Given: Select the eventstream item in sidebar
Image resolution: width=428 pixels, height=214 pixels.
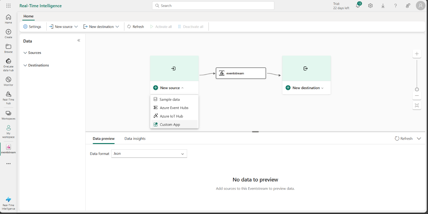Looking at the screenshot, I should [9, 149].
